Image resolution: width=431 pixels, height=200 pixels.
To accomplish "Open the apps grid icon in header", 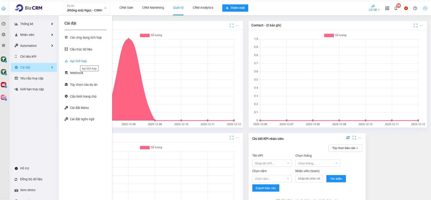I will (x=387, y=8).
